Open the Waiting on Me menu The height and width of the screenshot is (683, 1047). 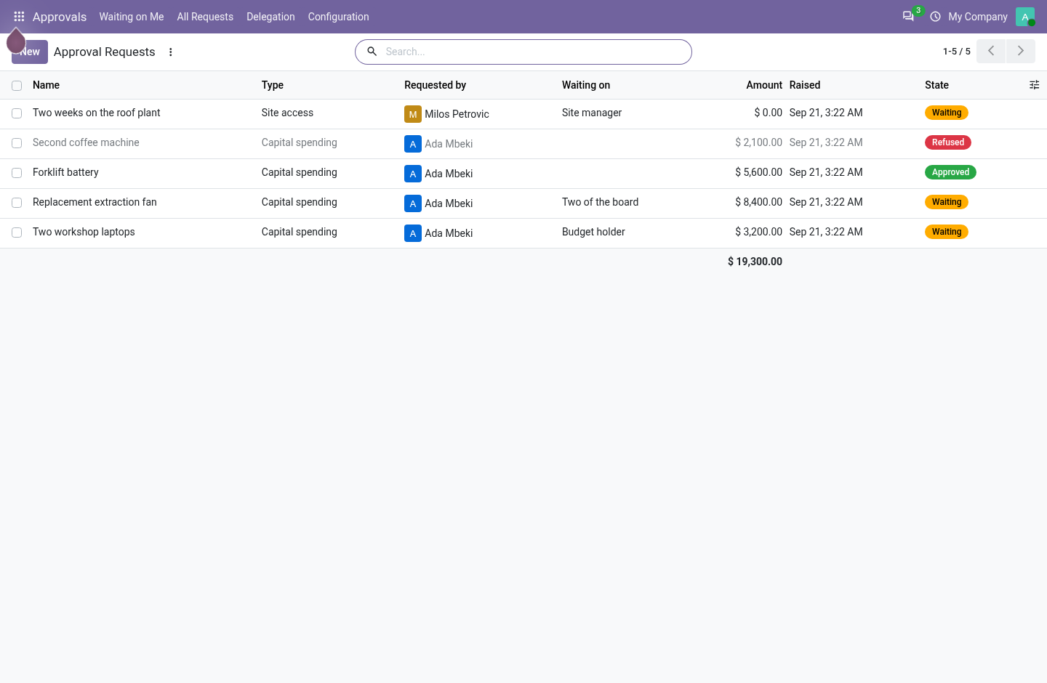click(132, 17)
